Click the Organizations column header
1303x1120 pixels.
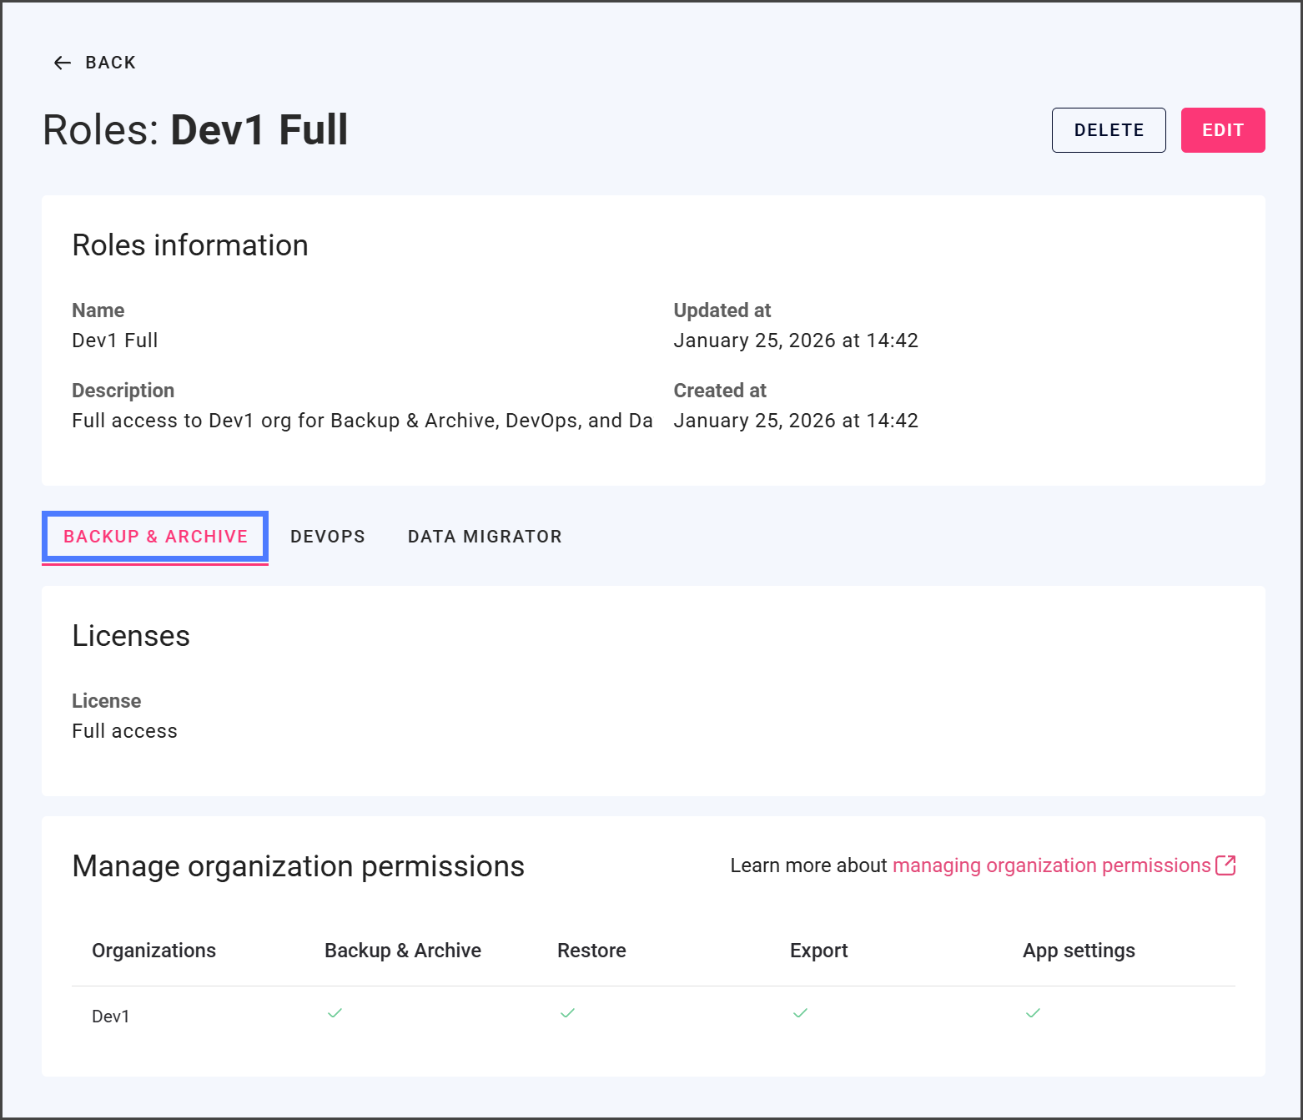[153, 951]
